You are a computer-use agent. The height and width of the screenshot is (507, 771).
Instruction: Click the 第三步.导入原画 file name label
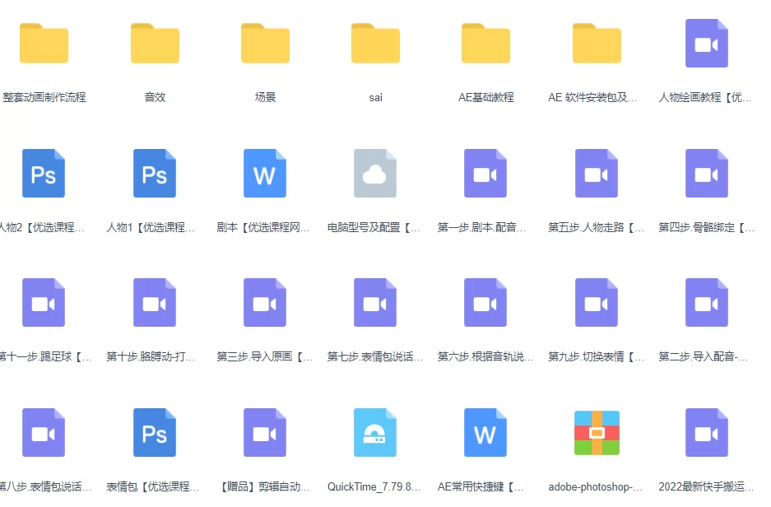265,357
